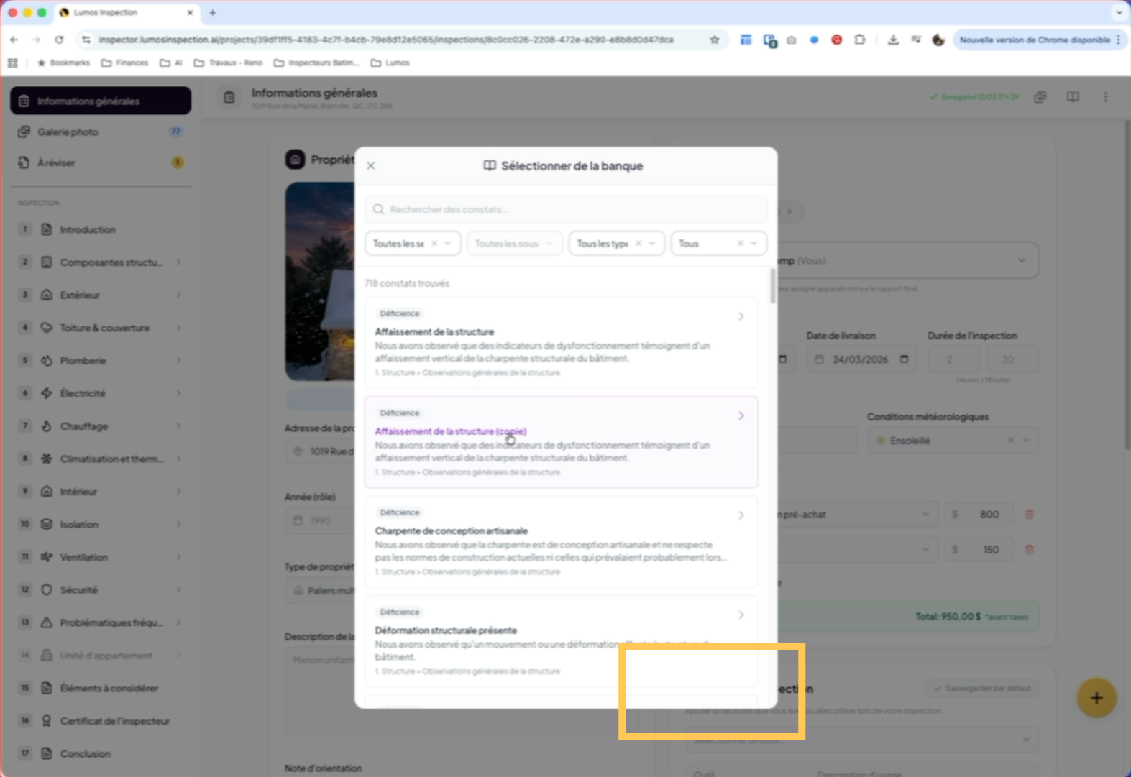Expand the Chauffage section chevron
The height and width of the screenshot is (777, 1131).
[178, 426]
